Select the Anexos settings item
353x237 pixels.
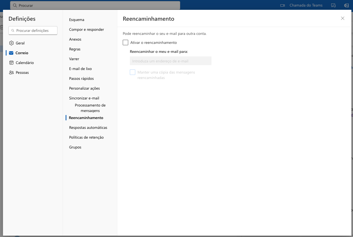pos(75,39)
